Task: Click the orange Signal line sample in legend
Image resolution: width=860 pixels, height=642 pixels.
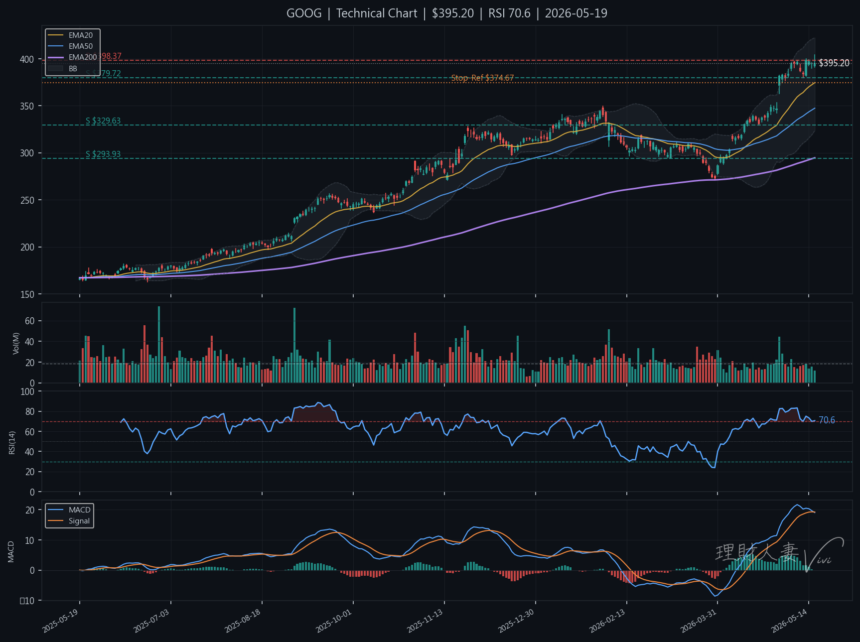Action: [x=55, y=521]
